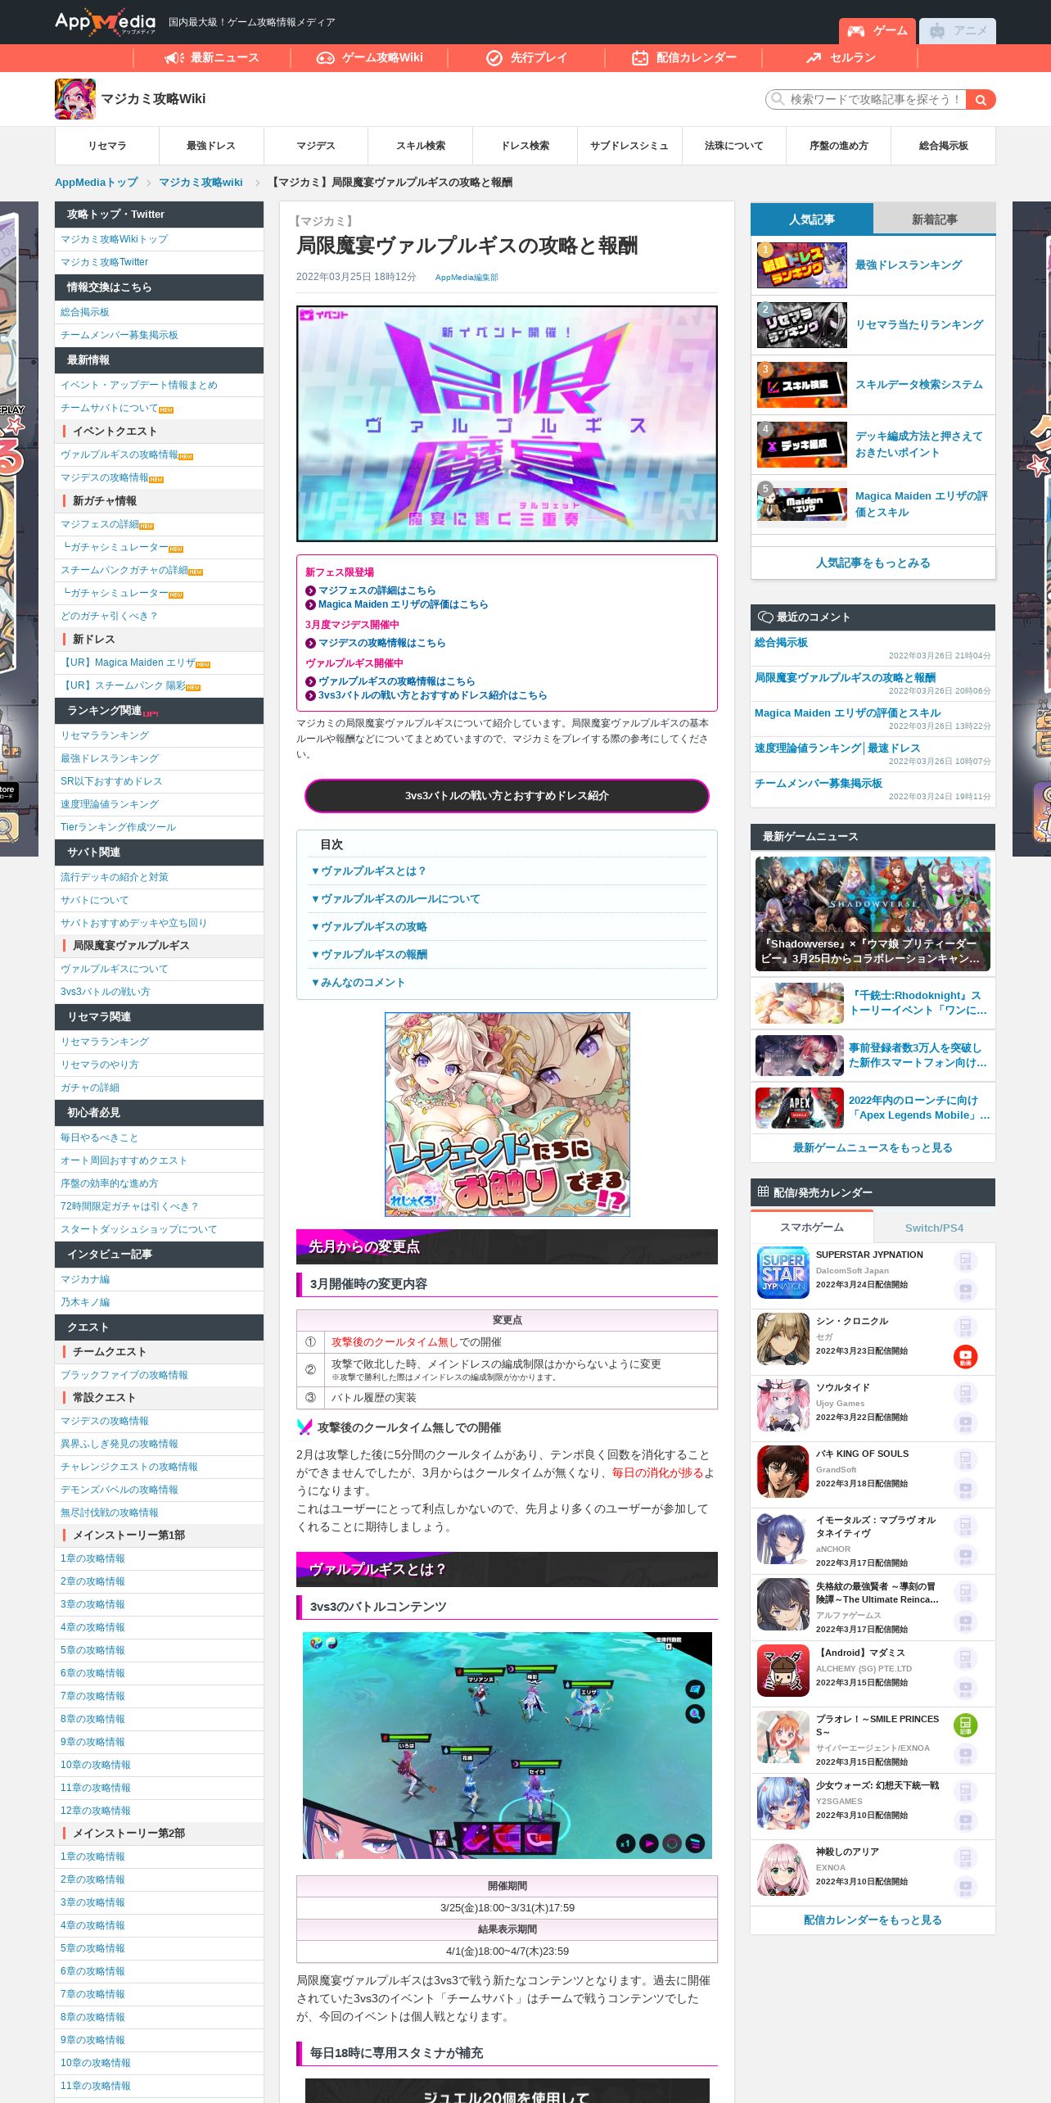The width and height of the screenshot is (1051, 2103).
Task: Open the 少女ウォーズ app icon
Action: (x=783, y=1803)
